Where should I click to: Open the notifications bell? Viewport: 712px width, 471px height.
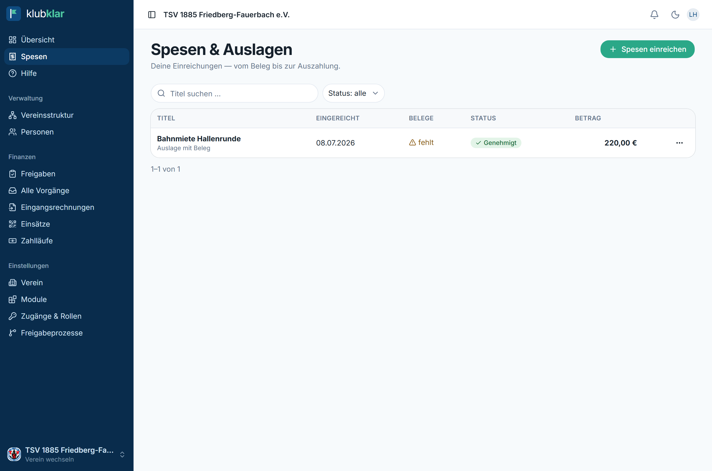[x=654, y=15]
